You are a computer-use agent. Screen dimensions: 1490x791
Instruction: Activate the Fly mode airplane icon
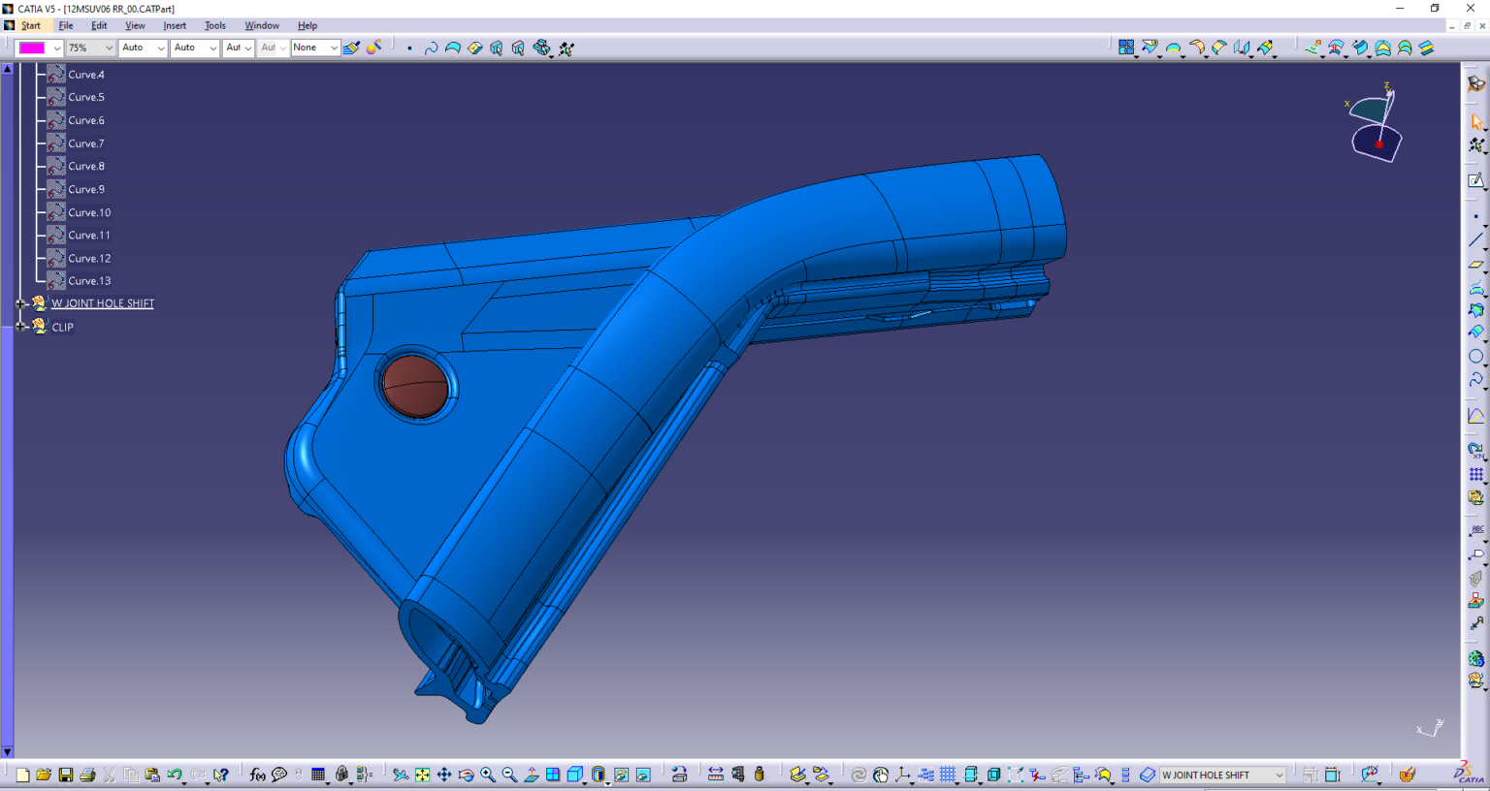tap(400, 775)
